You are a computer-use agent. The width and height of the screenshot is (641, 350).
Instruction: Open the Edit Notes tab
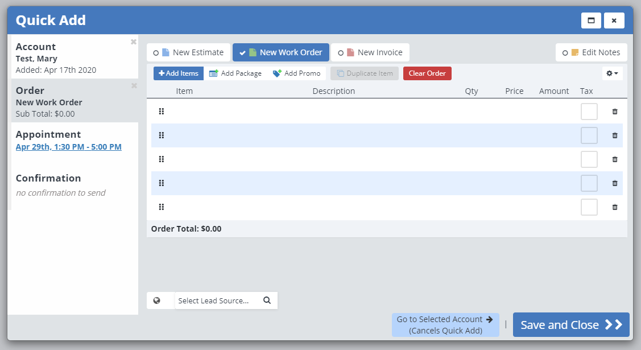coord(591,52)
